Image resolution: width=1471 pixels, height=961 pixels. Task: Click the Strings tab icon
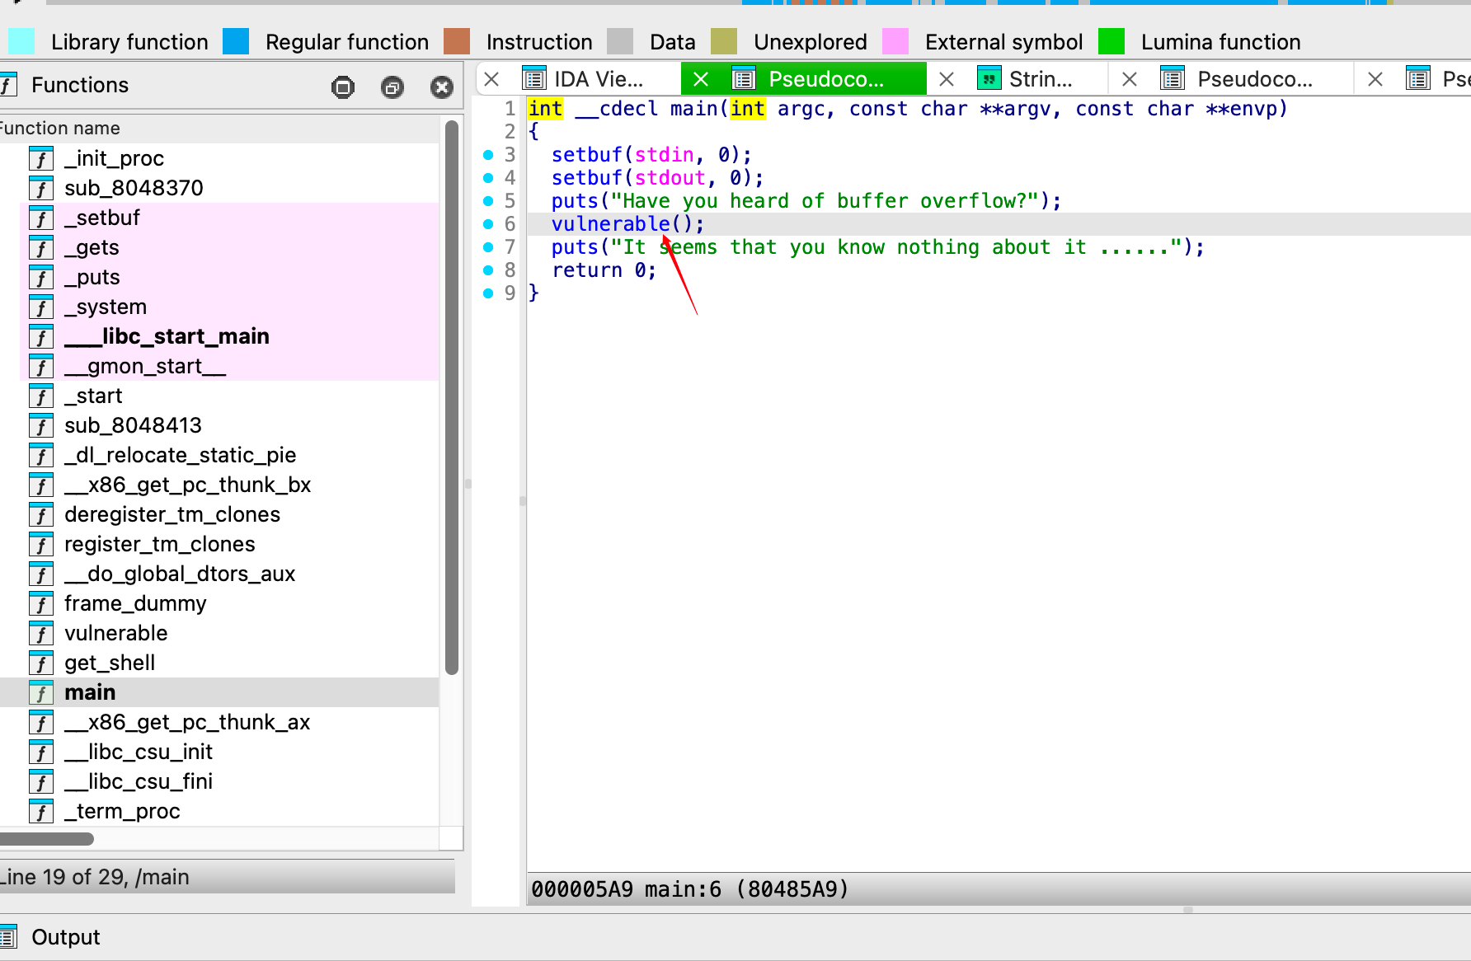989,79
